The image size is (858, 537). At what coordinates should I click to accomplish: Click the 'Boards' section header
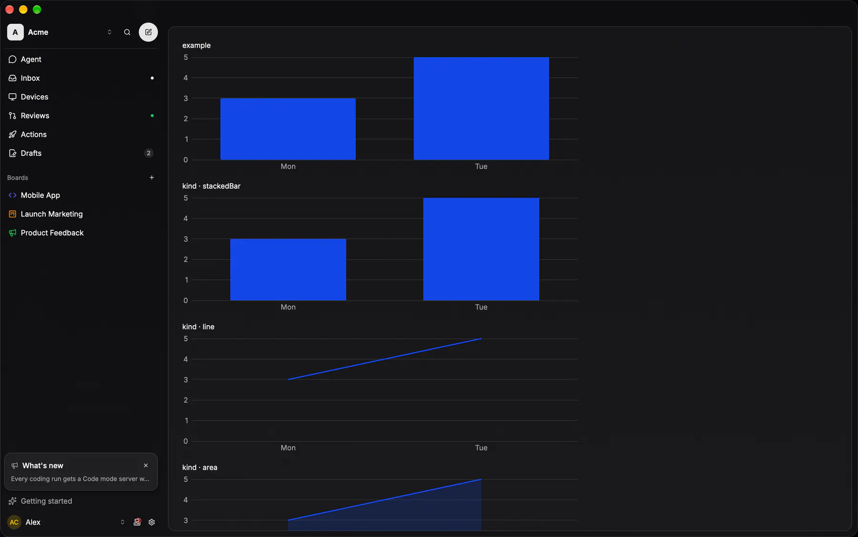18,178
